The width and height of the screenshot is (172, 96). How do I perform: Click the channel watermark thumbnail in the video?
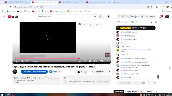coord(107,55)
